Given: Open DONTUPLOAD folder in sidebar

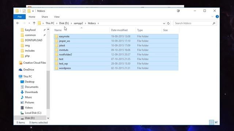Looking at the screenshot, I should (33, 40).
